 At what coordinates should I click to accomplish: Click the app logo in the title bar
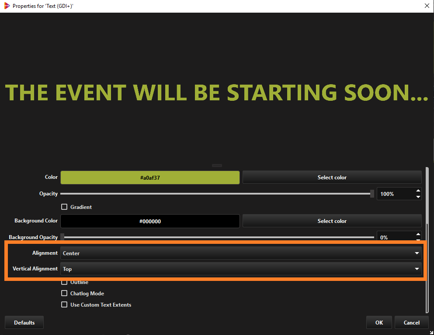point(7,6)
